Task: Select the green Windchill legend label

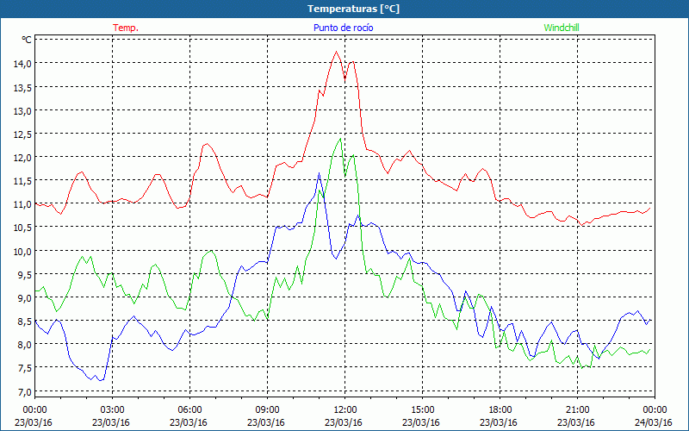Action: tap(562, 28)
